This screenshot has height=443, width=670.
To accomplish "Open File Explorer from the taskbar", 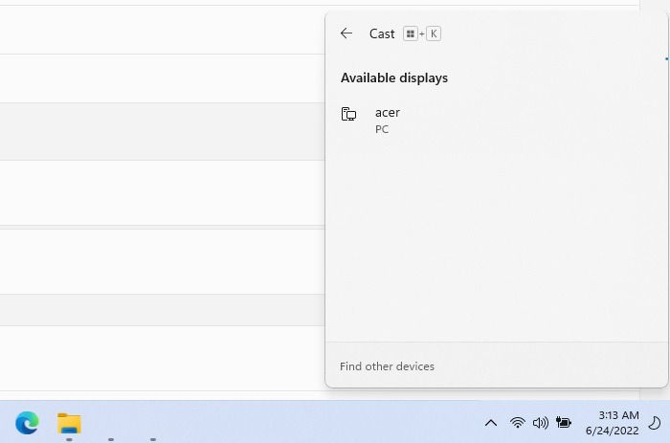I will tap(69, 422).
